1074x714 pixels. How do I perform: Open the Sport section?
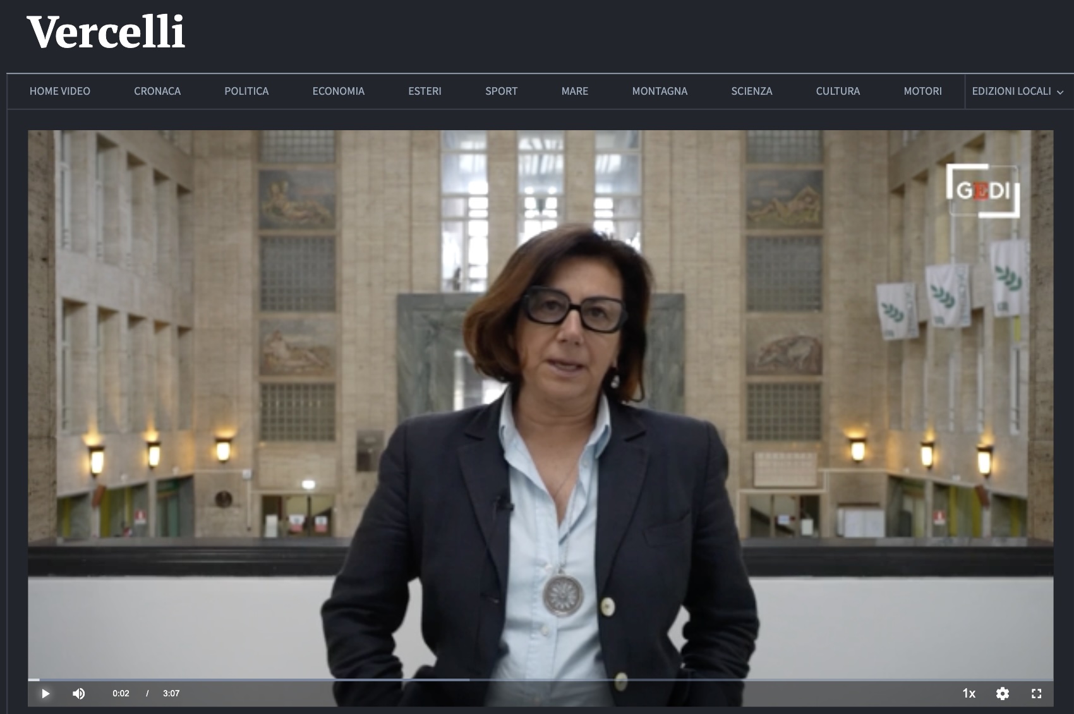coord(501,91)
